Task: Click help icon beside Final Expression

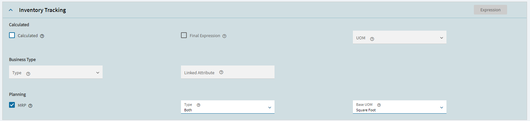Action: [x=225, y=36]
